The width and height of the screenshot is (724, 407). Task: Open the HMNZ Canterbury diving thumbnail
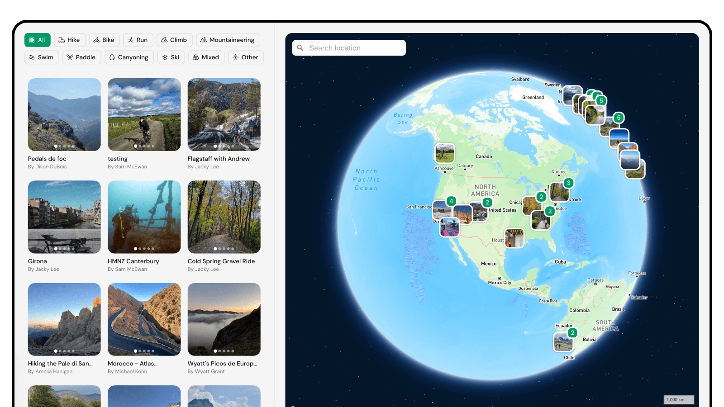(x=144, y=217)
